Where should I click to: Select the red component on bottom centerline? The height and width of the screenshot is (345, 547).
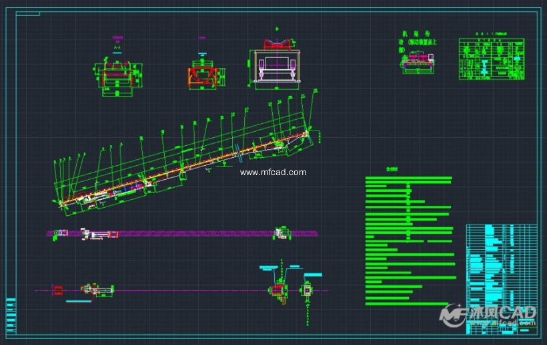[57, 290]
